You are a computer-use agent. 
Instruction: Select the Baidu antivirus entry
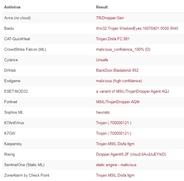[9, 29]
